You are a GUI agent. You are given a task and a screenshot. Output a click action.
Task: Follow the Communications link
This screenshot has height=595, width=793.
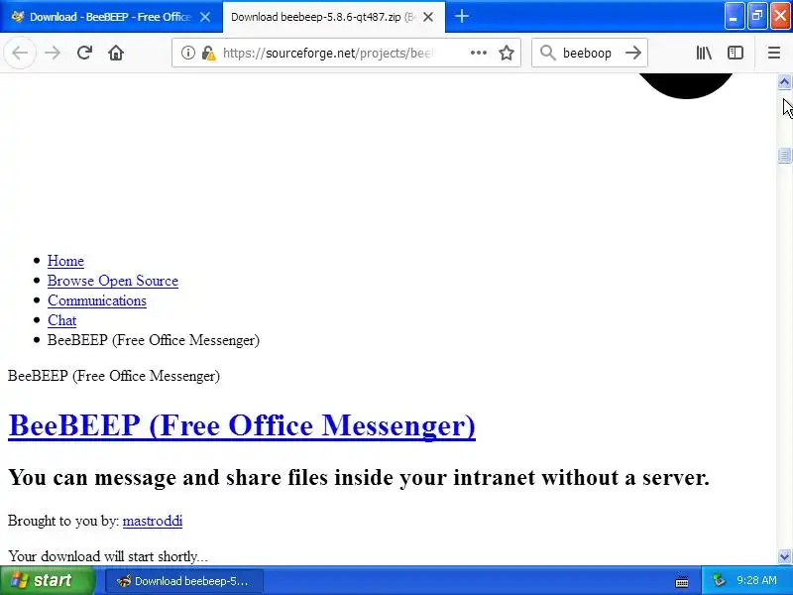tap(97, 300)
